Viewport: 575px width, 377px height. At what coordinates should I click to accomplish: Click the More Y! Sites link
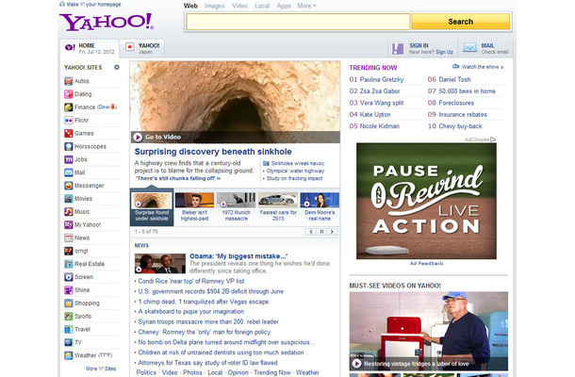click(x=101, y=369)
